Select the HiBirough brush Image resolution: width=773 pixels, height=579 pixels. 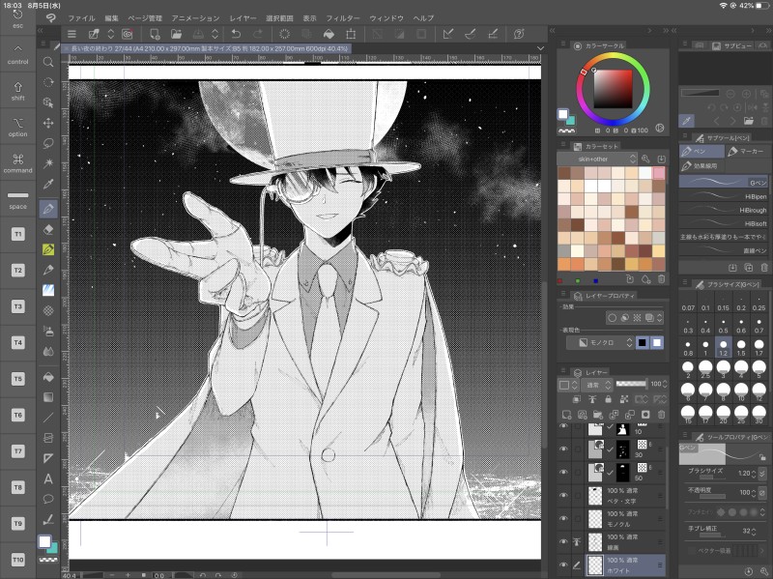[x=723, y=210]
